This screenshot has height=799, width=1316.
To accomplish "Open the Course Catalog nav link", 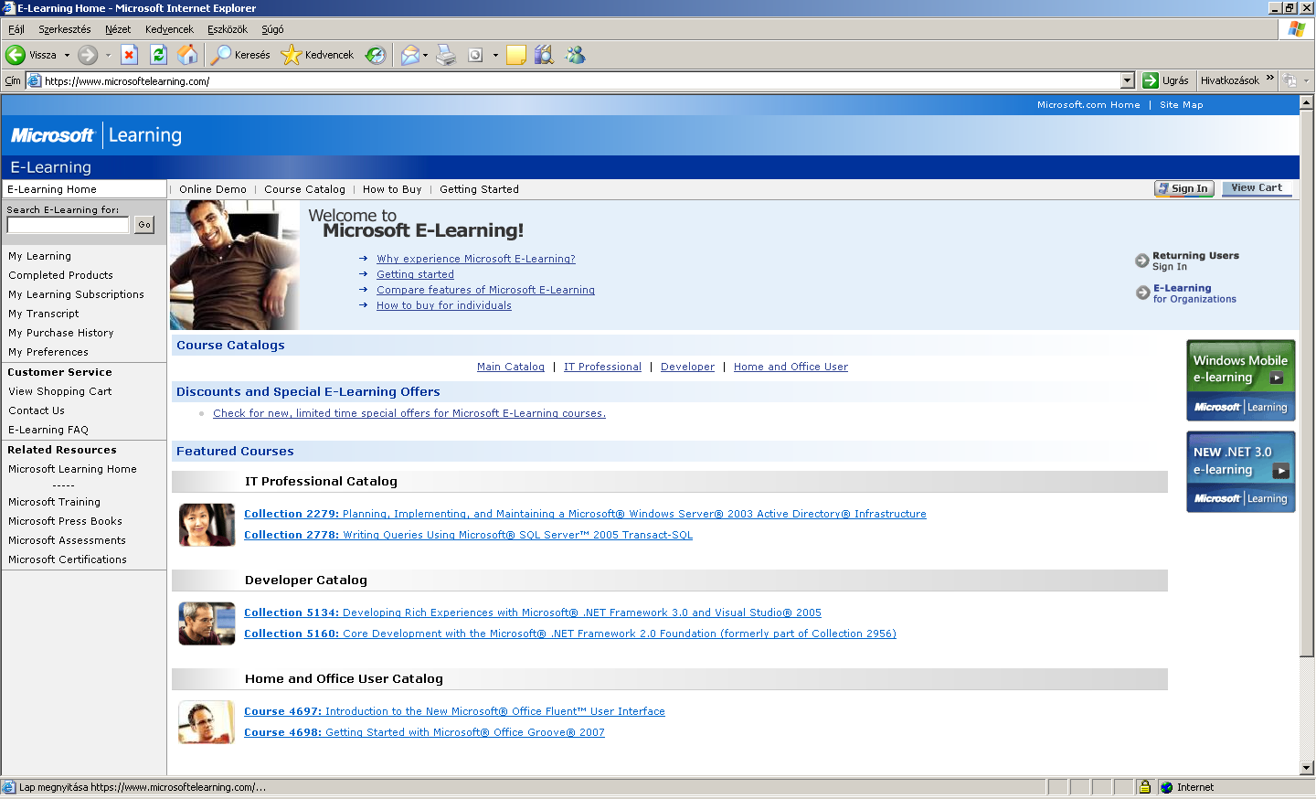I will [304, 189].
